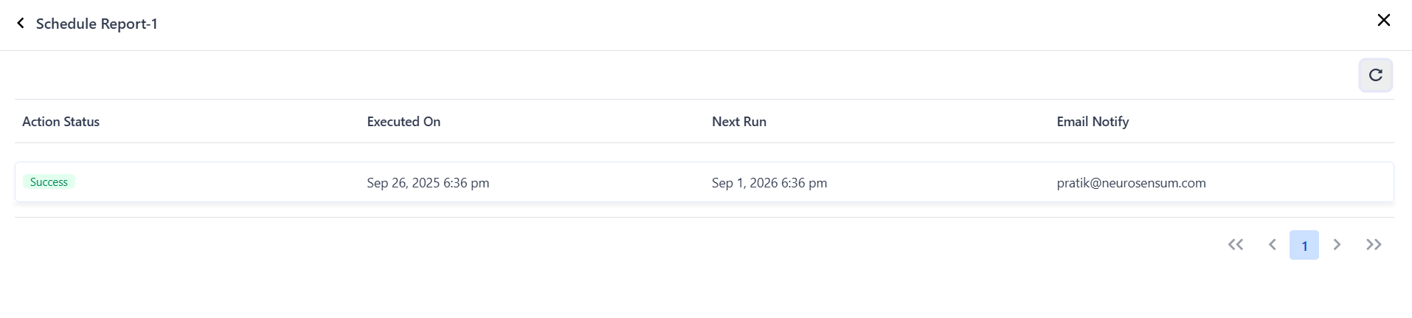Viewport: 1412px width, 318px height.
Task: Click the Sep 1, 2026 next run time
Action: click(769, 183)
